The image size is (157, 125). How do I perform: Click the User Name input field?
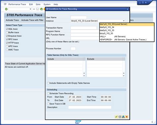(78, 17)
